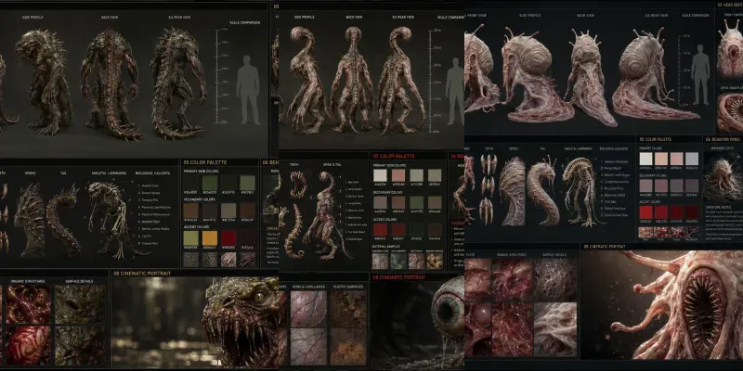The image size is (743, 371).
Task: Click the 'VEINS & CAPILLARIES' texture label
Action: tap(308, 287)
